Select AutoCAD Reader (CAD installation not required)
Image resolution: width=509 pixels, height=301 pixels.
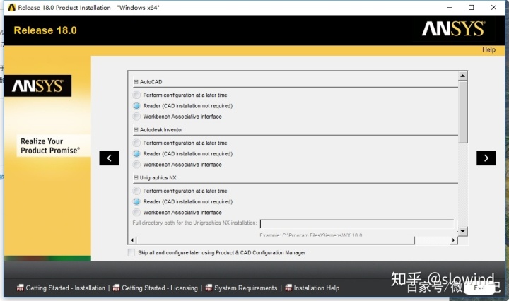pos(136,106)
